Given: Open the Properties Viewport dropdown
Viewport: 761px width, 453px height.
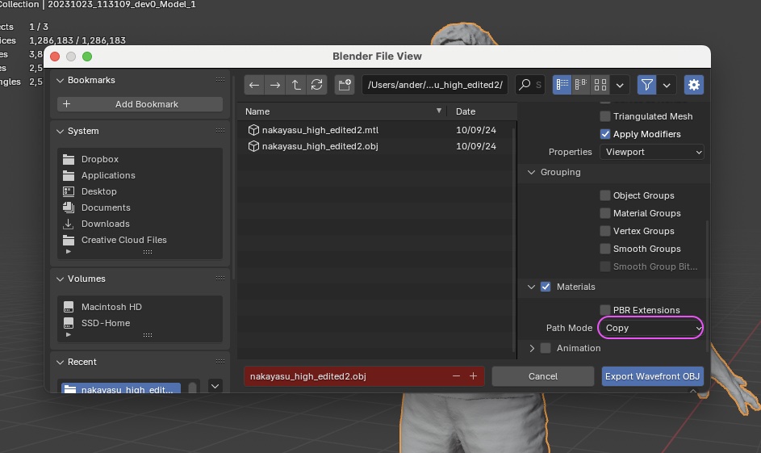Looking at the screenshot, I should 651,152.
